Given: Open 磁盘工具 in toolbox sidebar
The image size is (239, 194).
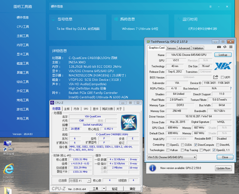Looking at the screenshot, I should 23,63.
